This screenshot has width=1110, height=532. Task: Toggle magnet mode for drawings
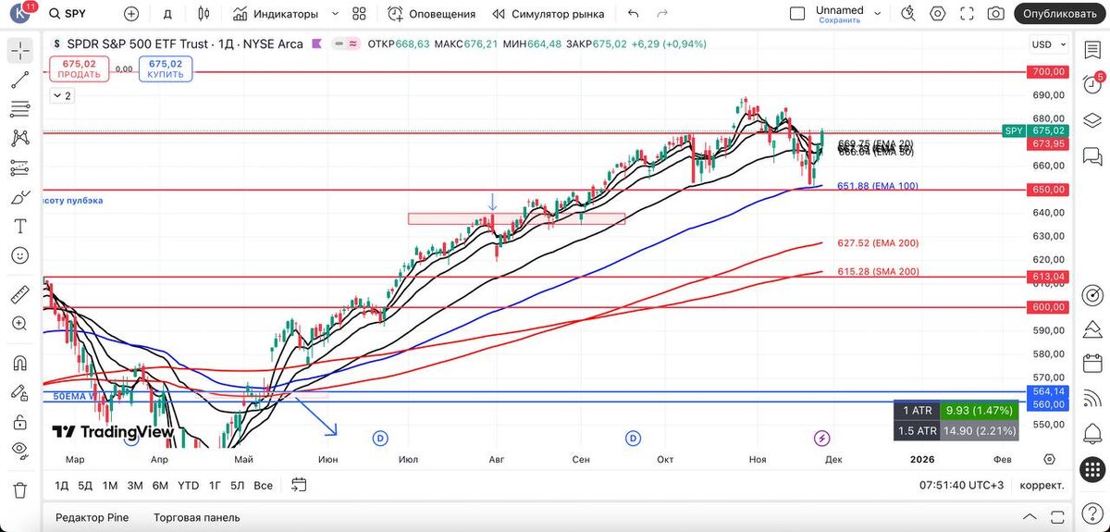coord(19,363)
